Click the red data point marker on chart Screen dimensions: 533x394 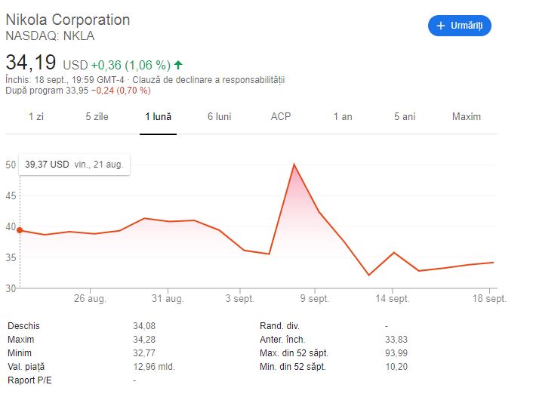click(x=20, y=230)
